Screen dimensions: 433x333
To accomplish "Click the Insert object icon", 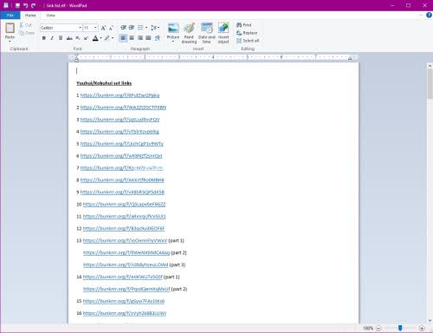I will (x=223, y=28).
